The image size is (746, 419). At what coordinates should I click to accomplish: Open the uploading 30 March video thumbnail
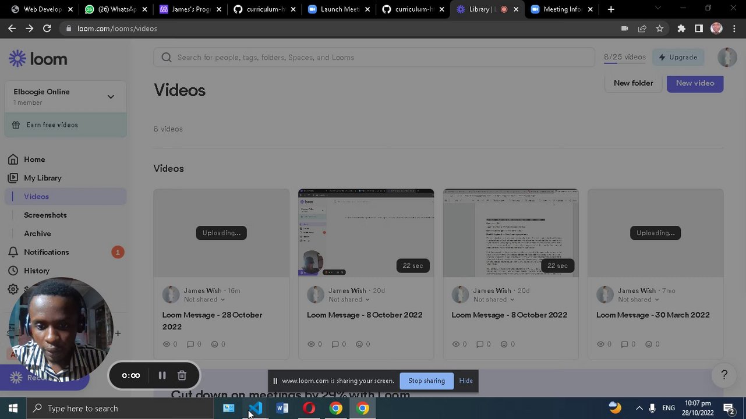click(656, 233)
